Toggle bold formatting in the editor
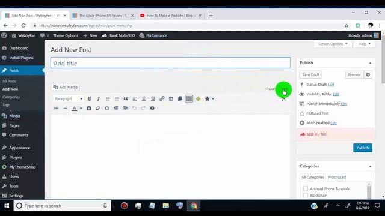 [90, 98]
